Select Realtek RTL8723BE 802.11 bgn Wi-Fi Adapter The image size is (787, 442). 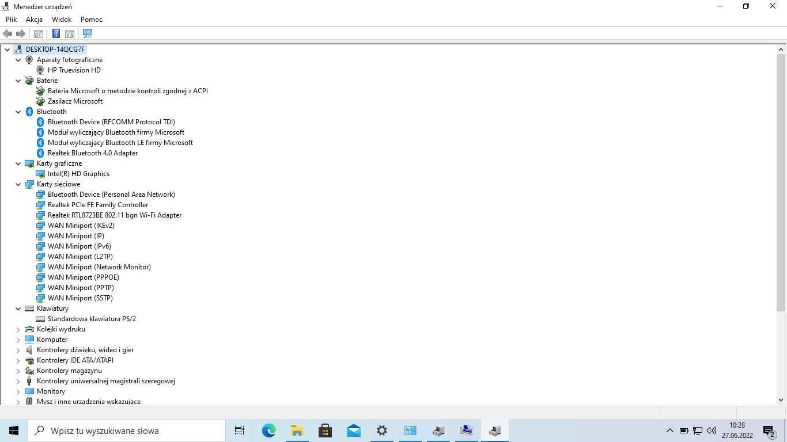pyautogui.click(x=115, y=215)
